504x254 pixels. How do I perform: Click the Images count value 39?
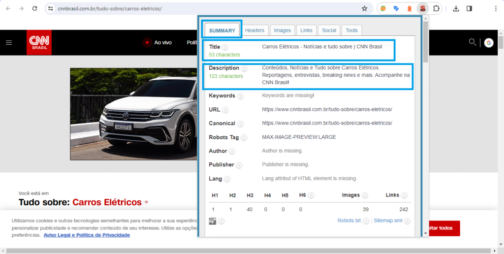[x=366, y=210]
